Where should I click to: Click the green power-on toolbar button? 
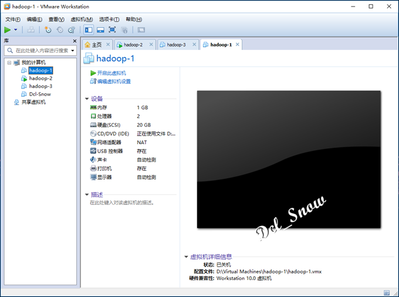coord(8,30)
